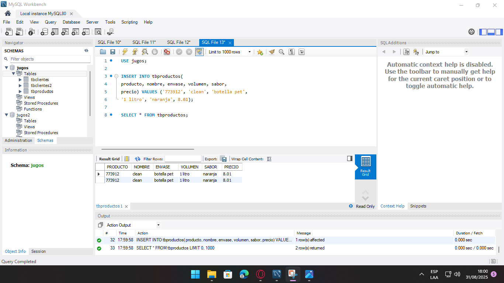Open find panel magnifier icon
The width and height of the screenshot is (504, 283).
282,52
